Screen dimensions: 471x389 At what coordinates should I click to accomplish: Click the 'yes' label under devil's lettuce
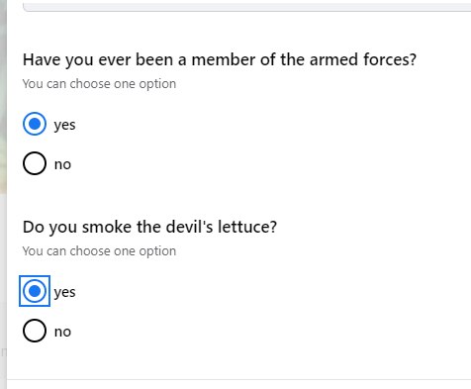tap(64, 292)
